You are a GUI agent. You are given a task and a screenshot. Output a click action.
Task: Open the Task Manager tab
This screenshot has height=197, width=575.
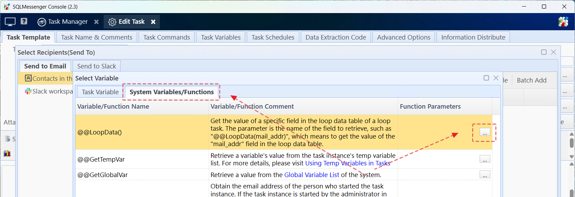pyautogui.click(x=63, y=22)
